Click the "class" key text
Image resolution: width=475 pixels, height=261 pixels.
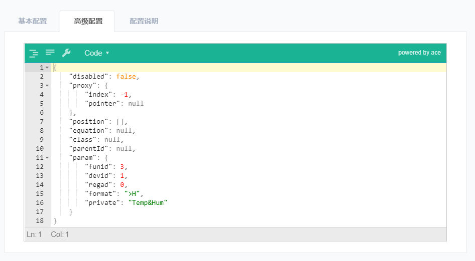(x=83, y=140)
